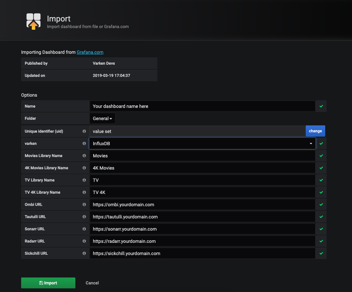
Task: Open the General folder dropdown
Action: (102, 118)
